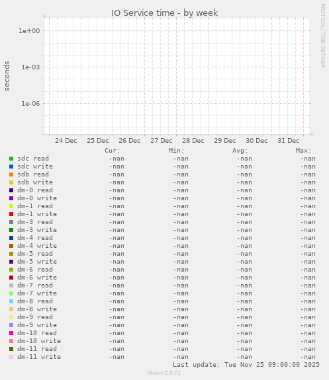
Task: Select the 'dm-4 write' legend label
Action: click(x=37, y=246)
